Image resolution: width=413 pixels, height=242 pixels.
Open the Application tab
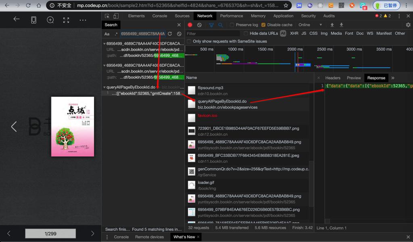click(283, 16)
